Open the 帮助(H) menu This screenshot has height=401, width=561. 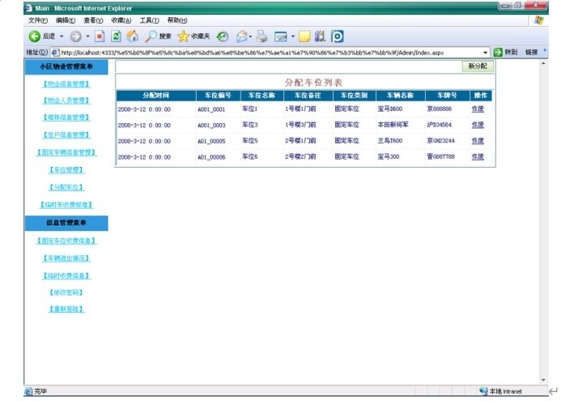click(177, 20)
